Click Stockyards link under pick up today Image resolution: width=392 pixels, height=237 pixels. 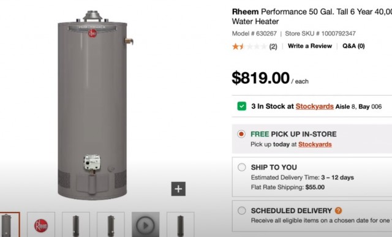click(x=315, y=145)
